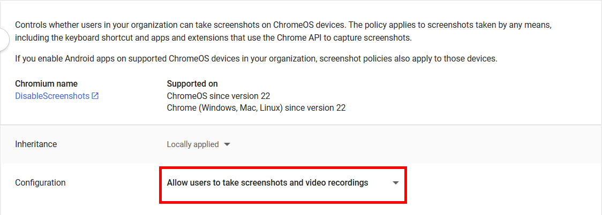
Task: Select the Configuration row label
Action: (40, 183)
